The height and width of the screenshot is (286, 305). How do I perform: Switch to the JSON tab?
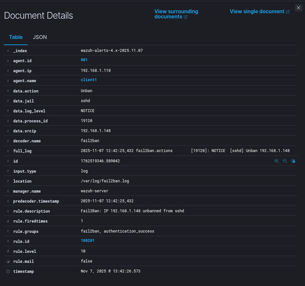[x=40, y=37]
